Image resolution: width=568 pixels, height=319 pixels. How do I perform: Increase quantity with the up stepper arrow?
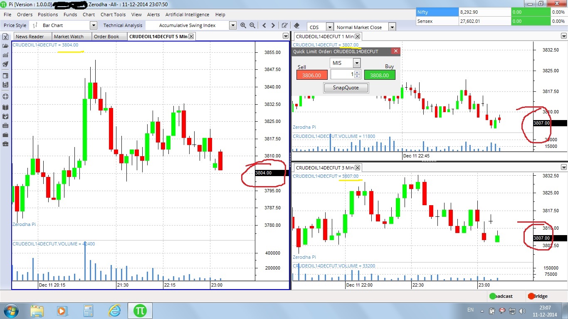tap(357, 73)
